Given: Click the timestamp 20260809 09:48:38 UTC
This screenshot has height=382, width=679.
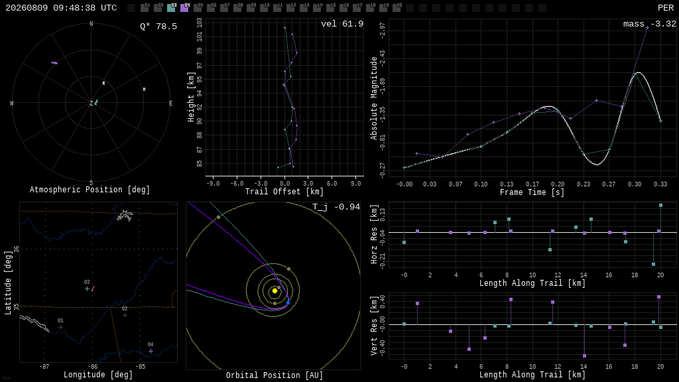Looking at the screenshot, I should pos(61,8).
